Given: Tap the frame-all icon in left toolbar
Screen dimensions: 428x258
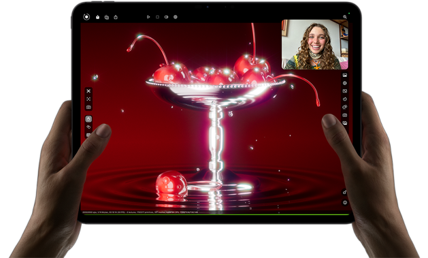Looking at the screenshot, I should [88, 91].
